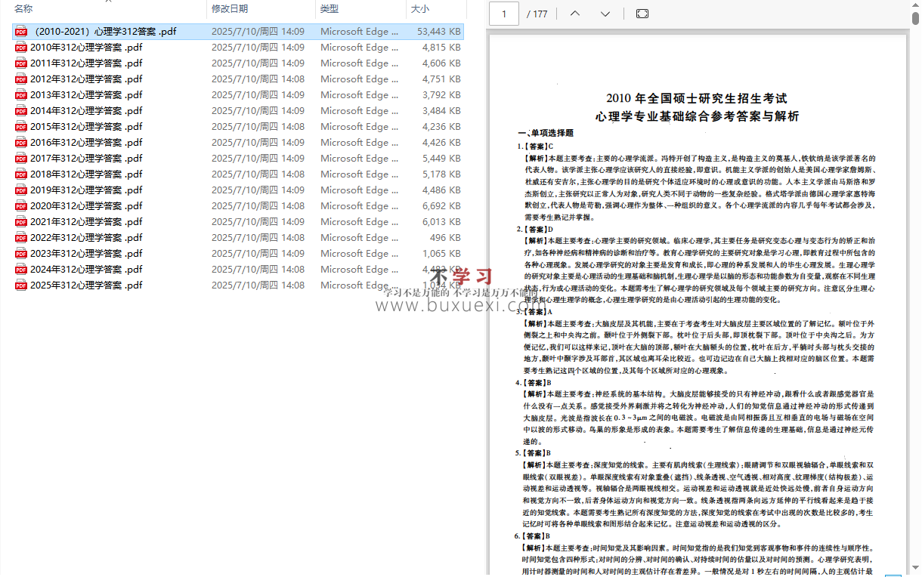Click PDF icon of 2010年312心理学答案 file
Image resolution: width=922 pixels, height=577 pixels.
(x=21, y=48)
